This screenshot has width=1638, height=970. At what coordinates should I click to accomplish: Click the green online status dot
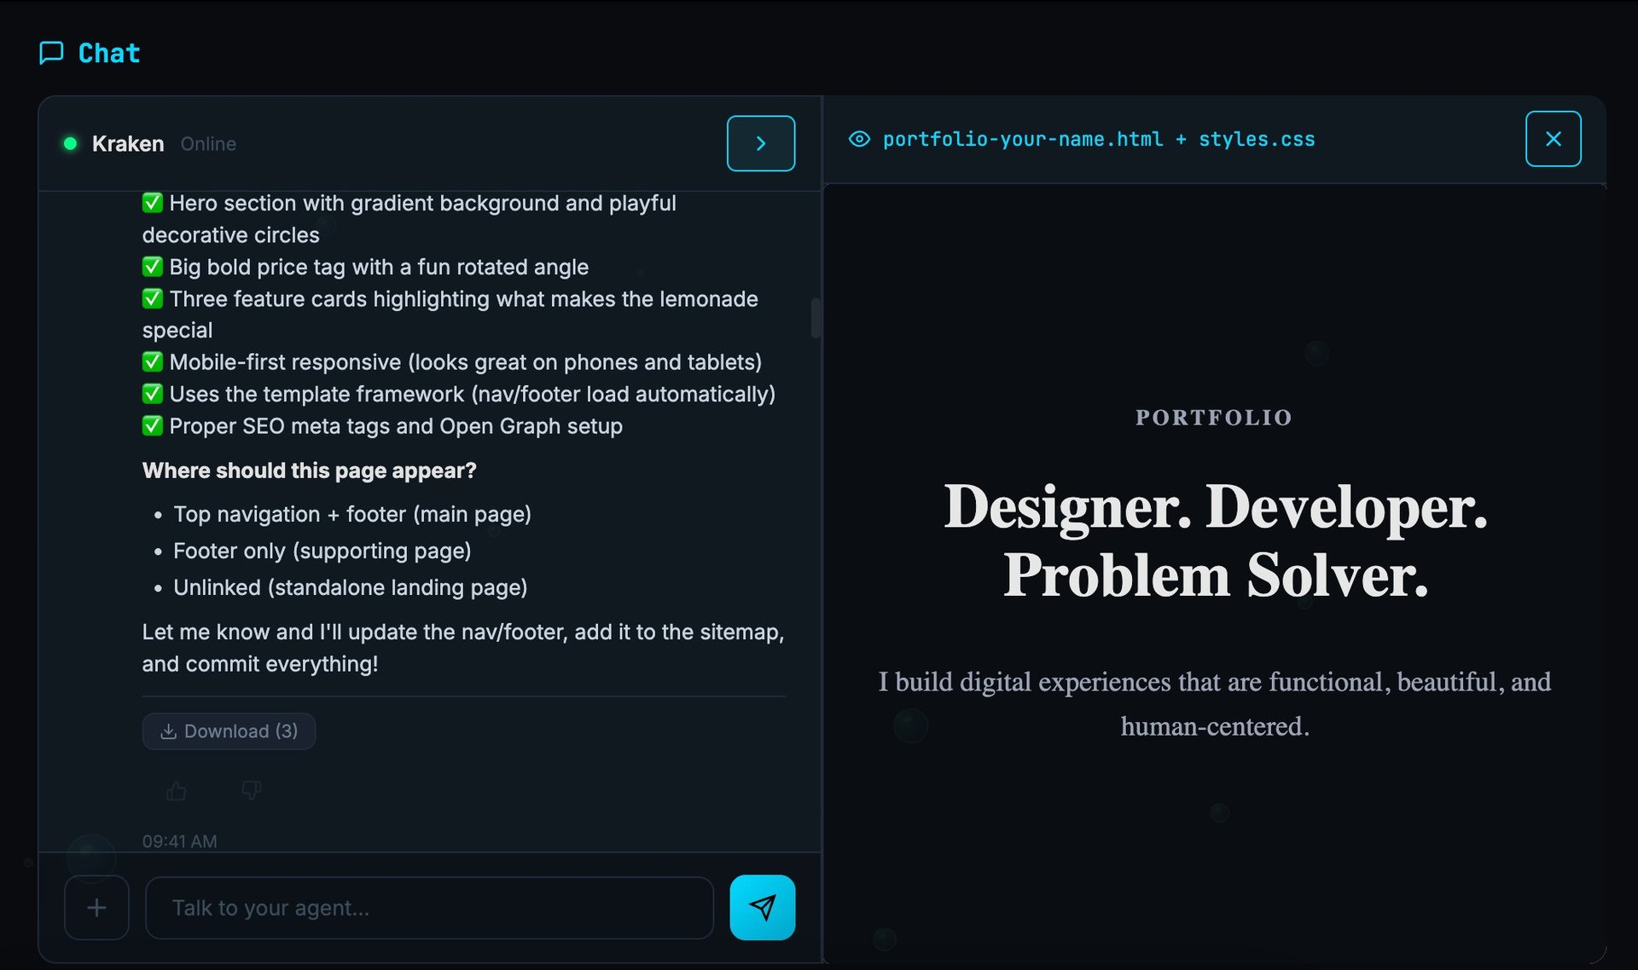pyautogui.click(x=71, y=143)
